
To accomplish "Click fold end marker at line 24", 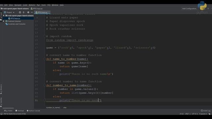I will 45,74.
